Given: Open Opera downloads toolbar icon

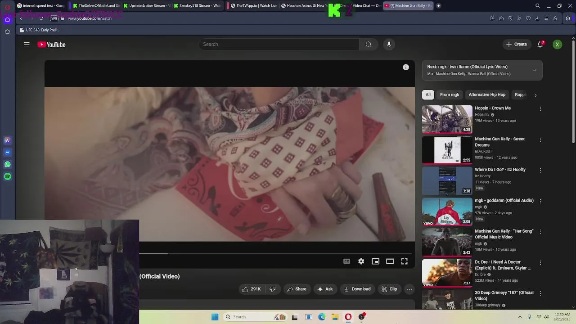Looking at the screenshot, I should [537, 18].
